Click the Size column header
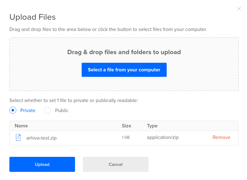This screenshot has width=247, height=180. [126, 126]
